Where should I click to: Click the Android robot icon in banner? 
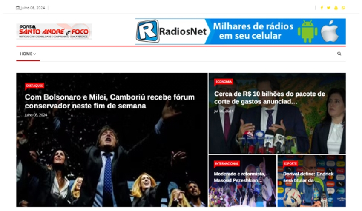click(x=307, y=31)
